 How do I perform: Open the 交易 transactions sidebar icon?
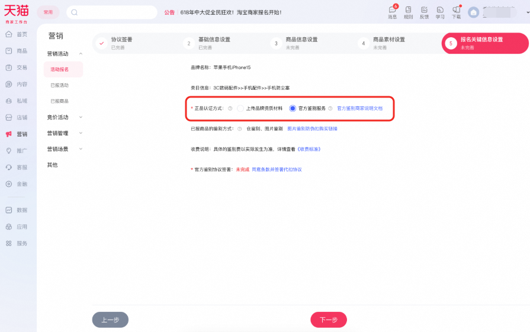9,67
